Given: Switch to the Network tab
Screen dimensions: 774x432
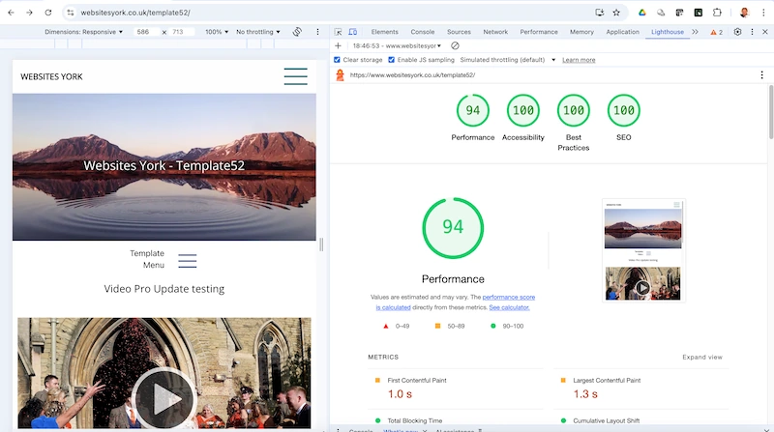Looking at the screenshot, I should tap(495, 32).
